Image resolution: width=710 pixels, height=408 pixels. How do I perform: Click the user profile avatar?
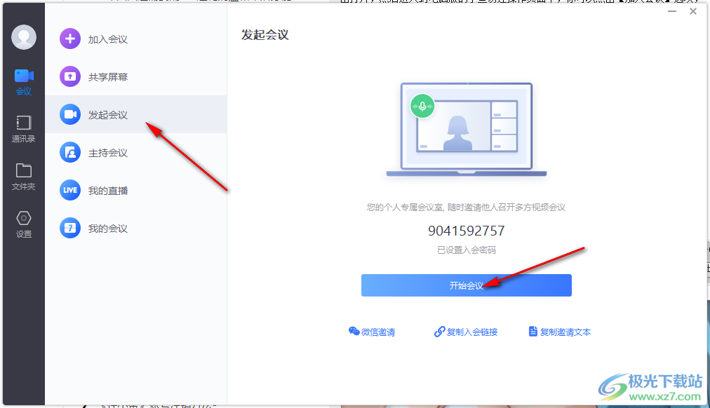point(24,37)
